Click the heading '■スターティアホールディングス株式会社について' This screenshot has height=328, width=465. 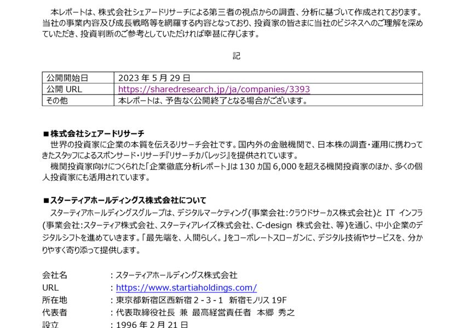click(x=124, y=201)
